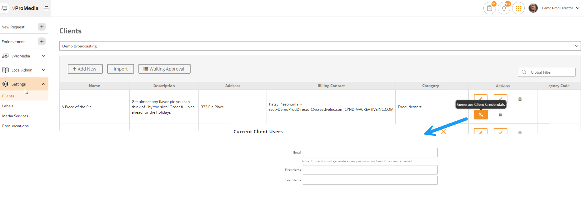Open the notifications bell
This screenshot has height=206, width=584.
pos(504,8)
